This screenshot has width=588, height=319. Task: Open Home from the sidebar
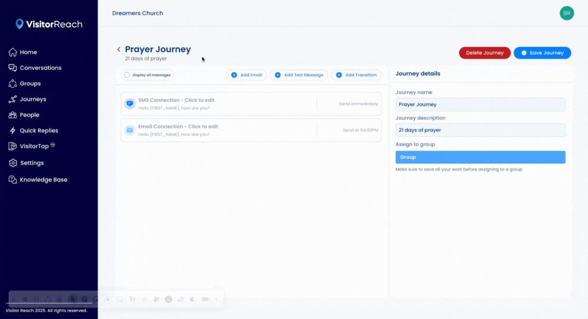click(28, 52)
